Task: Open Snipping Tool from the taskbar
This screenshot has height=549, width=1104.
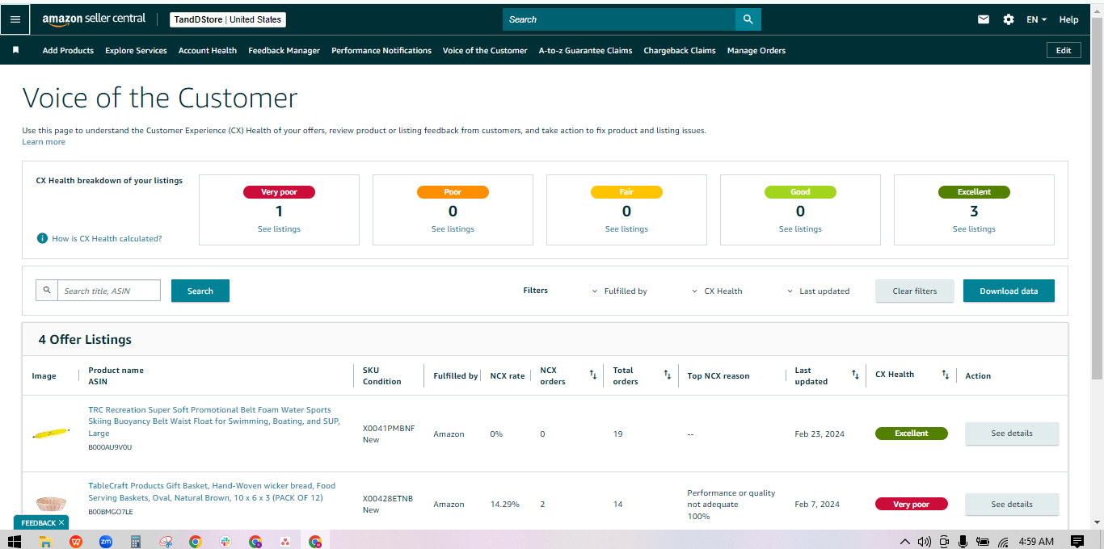Action: pyautogui.click(x=166, y=541)
